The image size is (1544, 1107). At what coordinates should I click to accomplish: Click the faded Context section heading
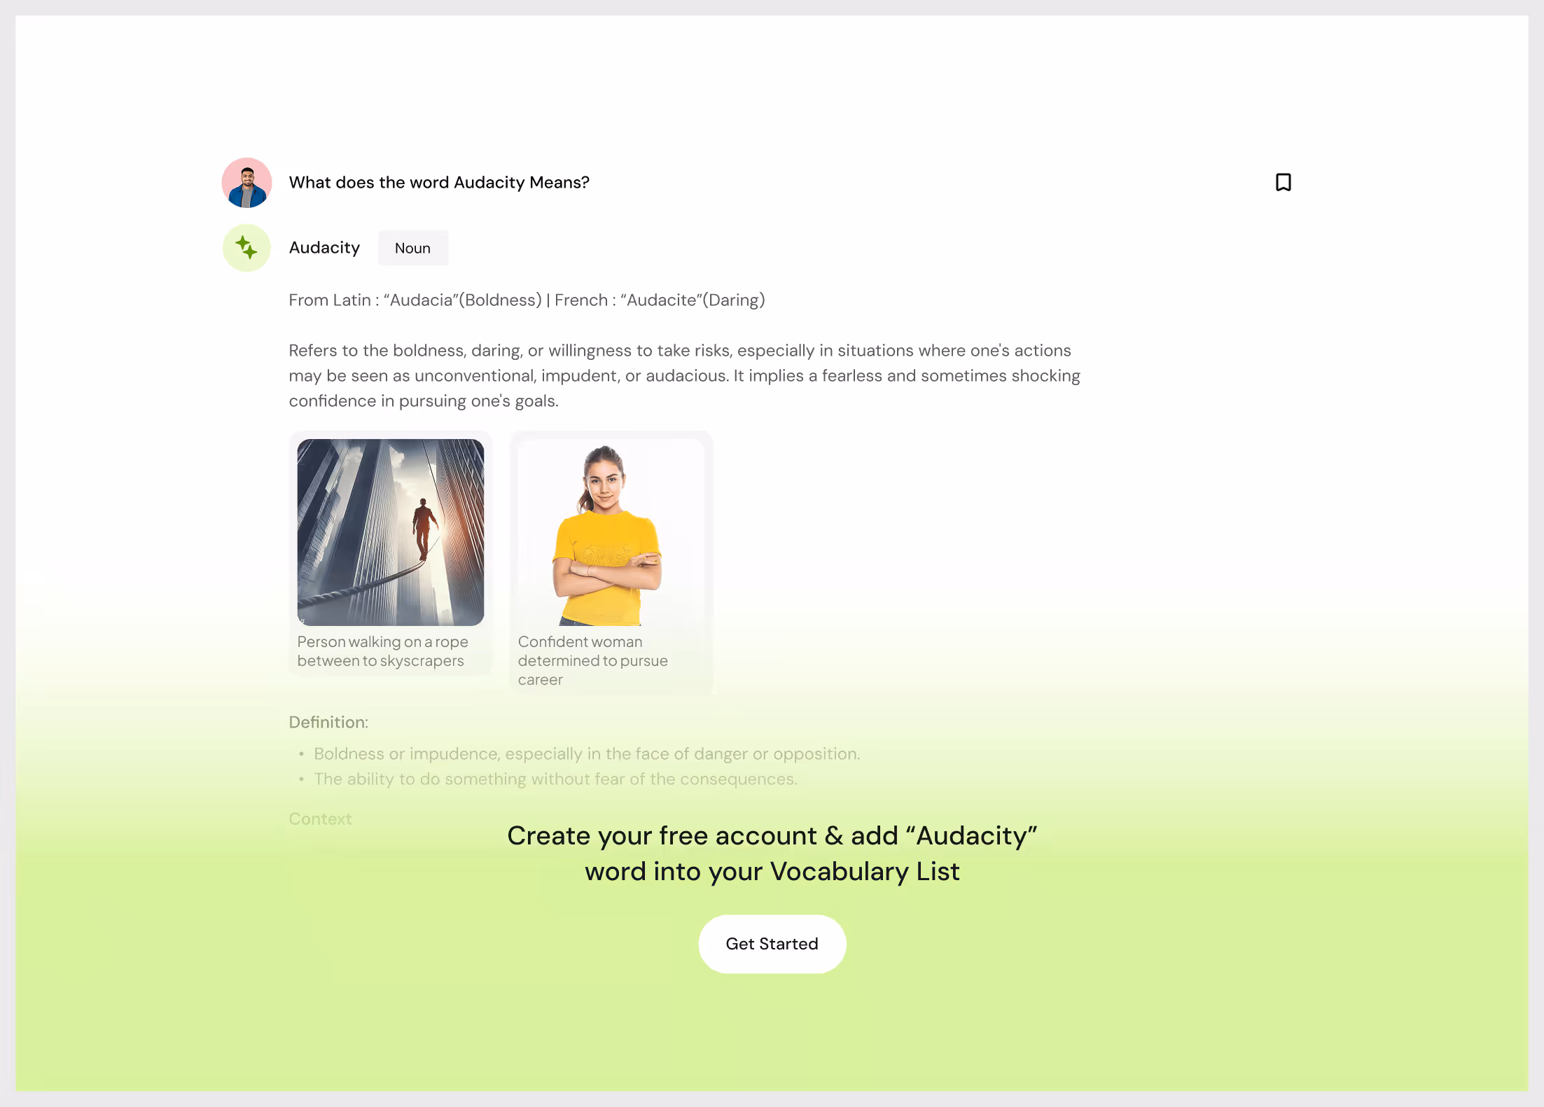tap(320, 819)
